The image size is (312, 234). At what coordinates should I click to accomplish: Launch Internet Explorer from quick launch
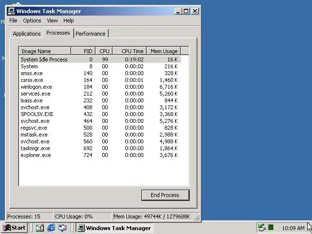click(51, 228)
